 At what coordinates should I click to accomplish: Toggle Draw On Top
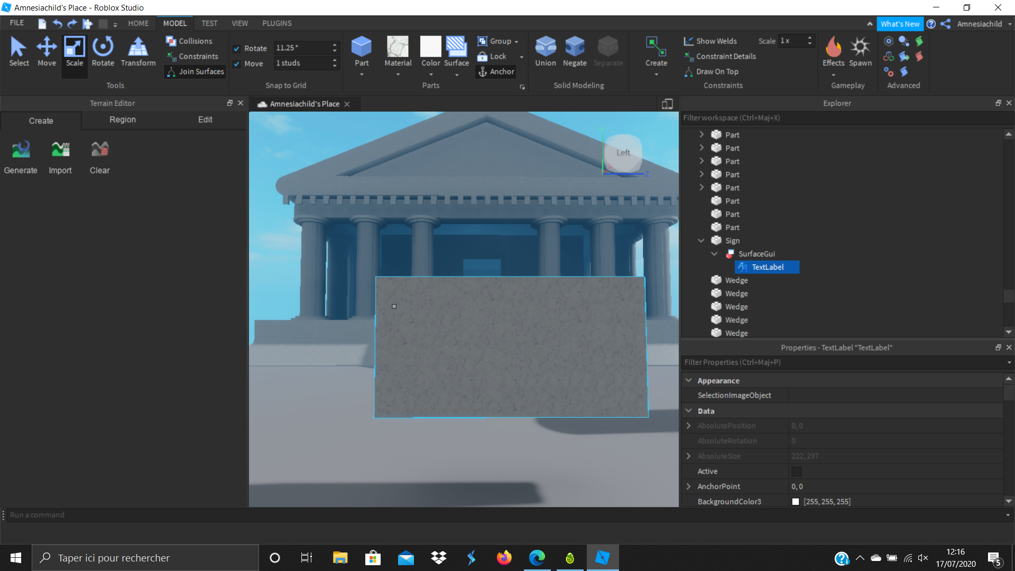(x=711, y=72)
